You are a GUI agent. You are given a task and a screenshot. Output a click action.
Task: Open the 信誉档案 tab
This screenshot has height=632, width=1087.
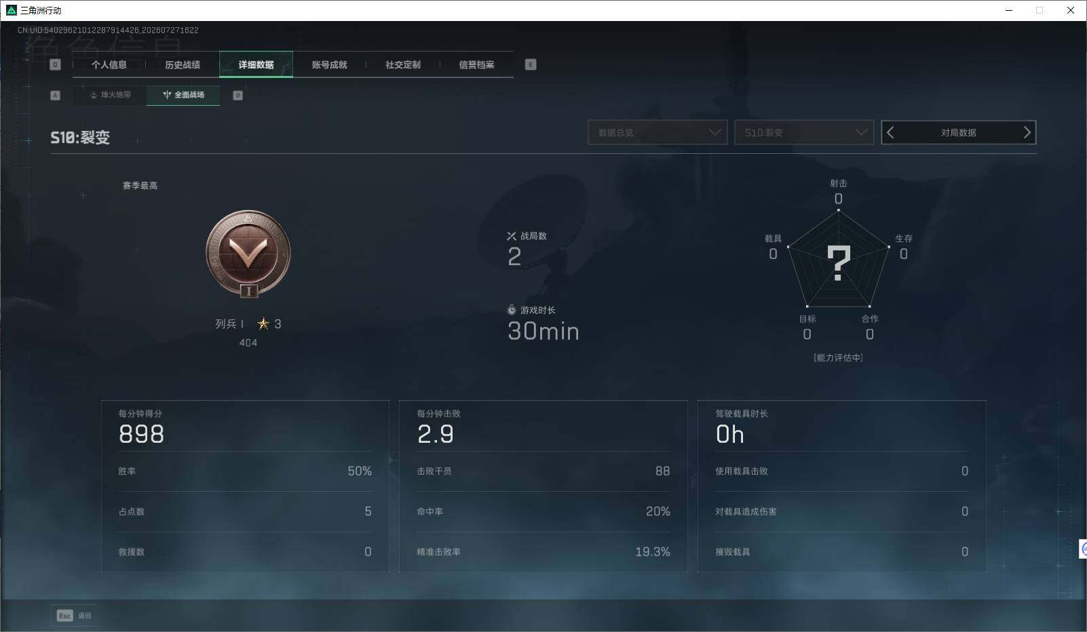tap(476, 64)
